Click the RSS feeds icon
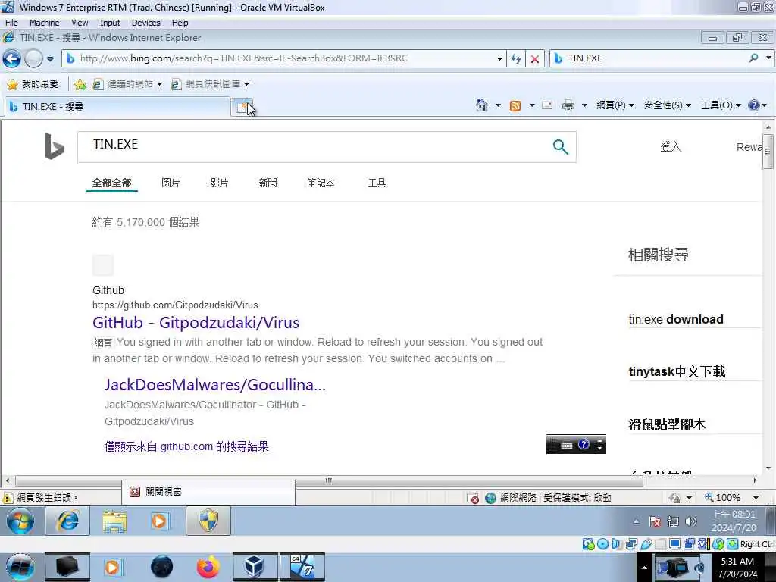 [515, 105]
